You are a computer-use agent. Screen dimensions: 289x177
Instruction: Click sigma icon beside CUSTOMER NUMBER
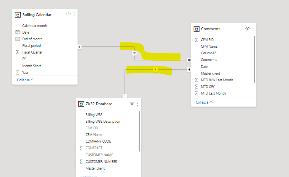[81, 161]
